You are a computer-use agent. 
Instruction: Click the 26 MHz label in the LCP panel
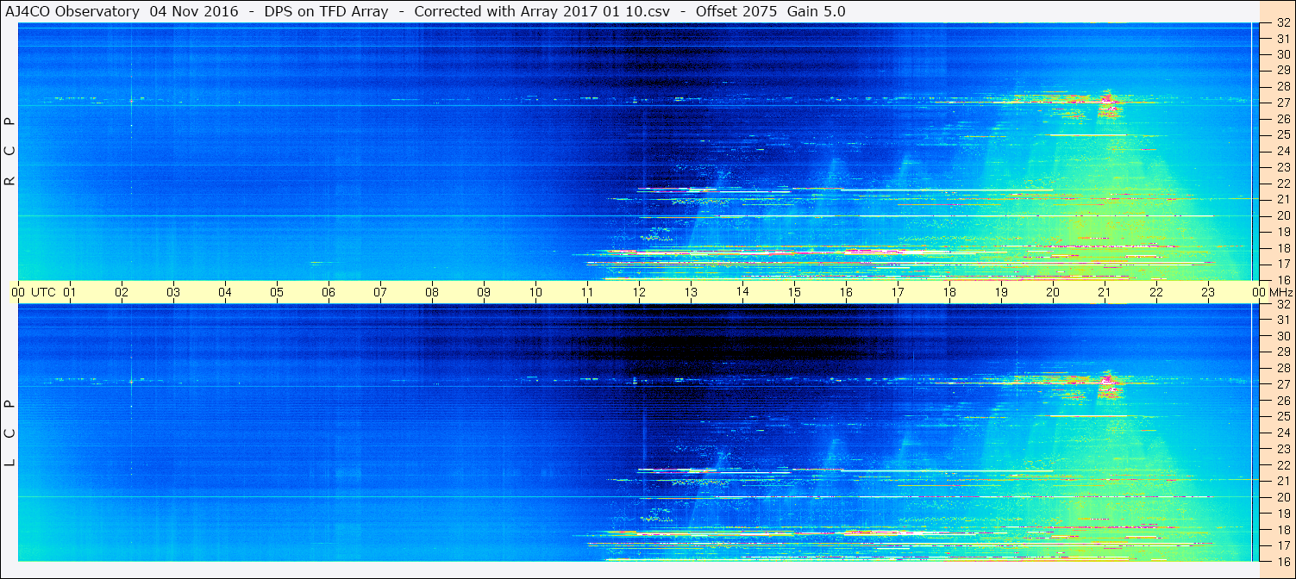pyautogui.click(x=1283, y=400)
